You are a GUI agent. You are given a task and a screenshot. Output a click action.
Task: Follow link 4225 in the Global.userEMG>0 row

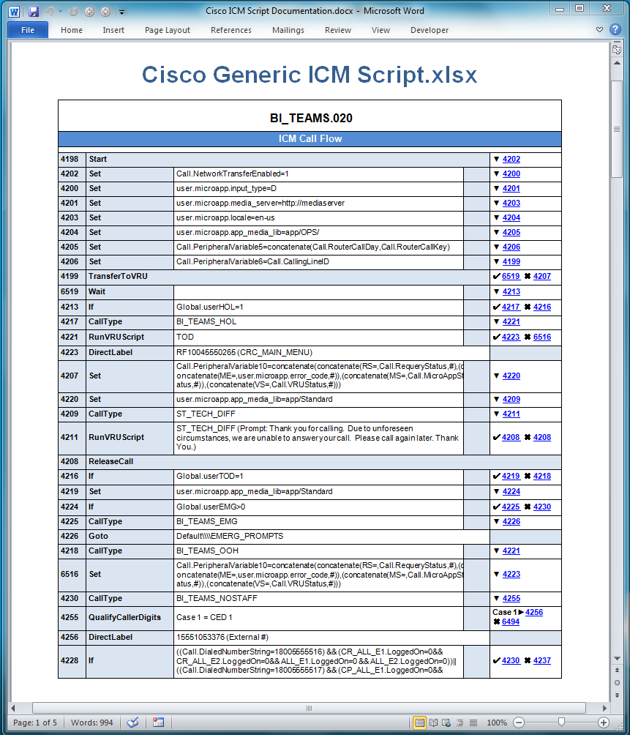[x=511, y=507]
